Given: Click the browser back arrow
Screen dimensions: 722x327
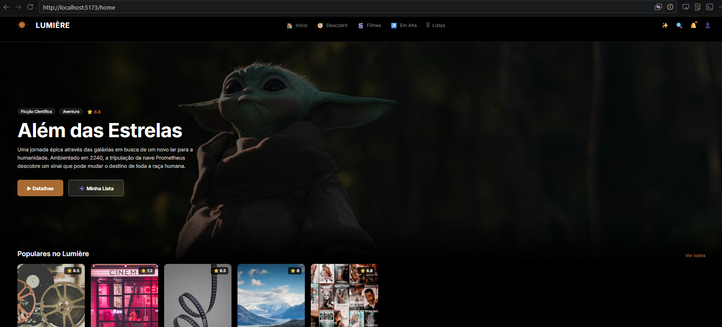Looking at the screenshot, I should 6,7.
